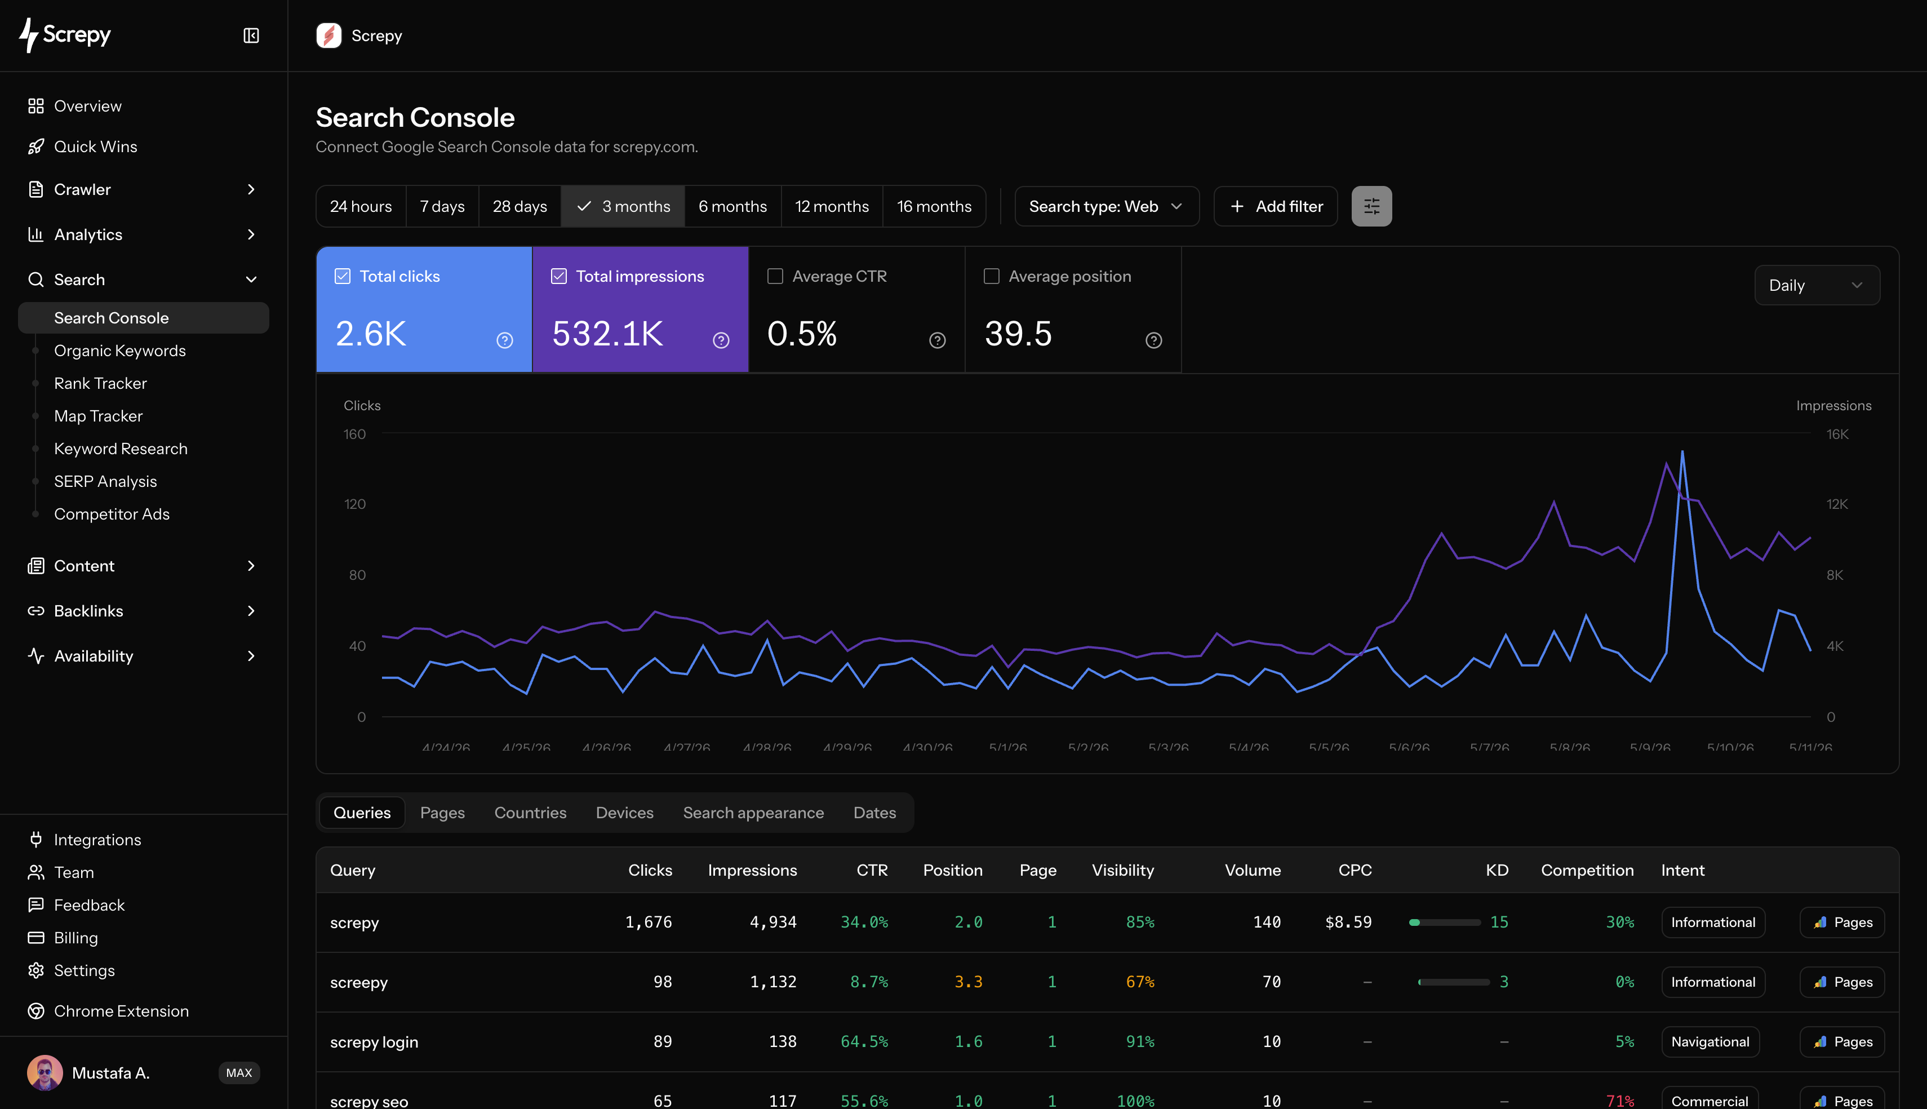This screenshot has width=1927, height=1109.
Task: Select the 24 hours date range
Action: click(x=361, y=206)
